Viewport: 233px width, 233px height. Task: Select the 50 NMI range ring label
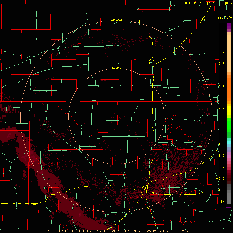116,68
